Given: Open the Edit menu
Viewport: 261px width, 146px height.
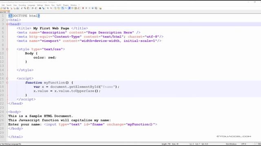Looking at the screenshot, I should pos(3,5).
